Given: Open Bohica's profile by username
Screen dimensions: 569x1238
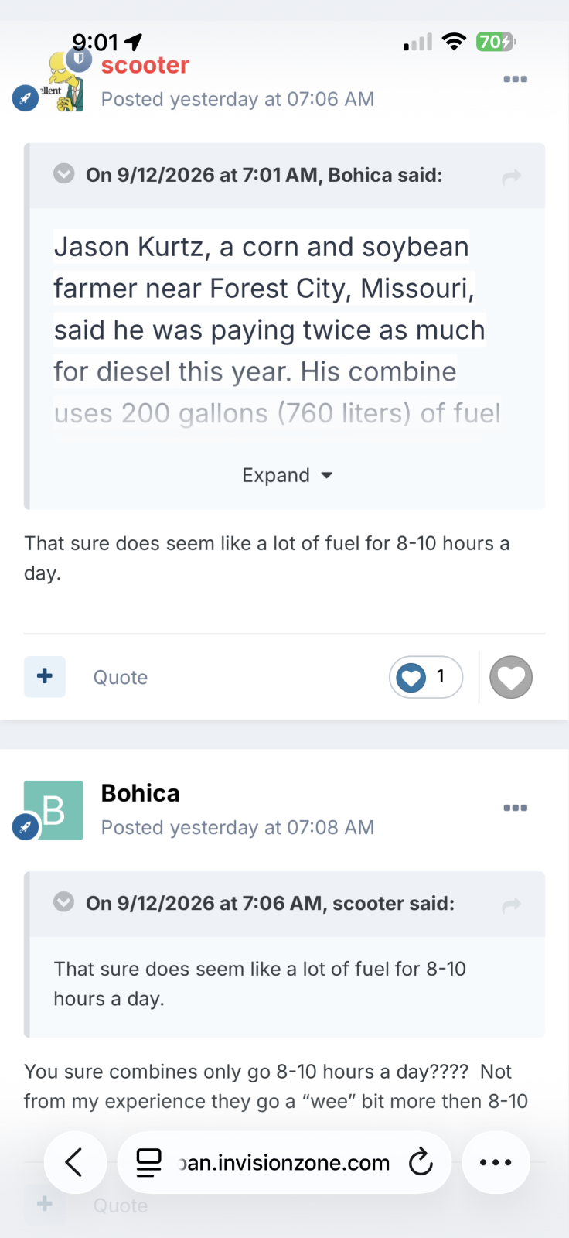Looking at the screenshot, I should pyautogui.click(x=141, y=793).
